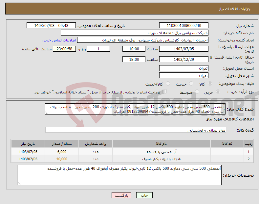Click the row number 1 cell
The image size is (259, 204).
tap(248, 152)
